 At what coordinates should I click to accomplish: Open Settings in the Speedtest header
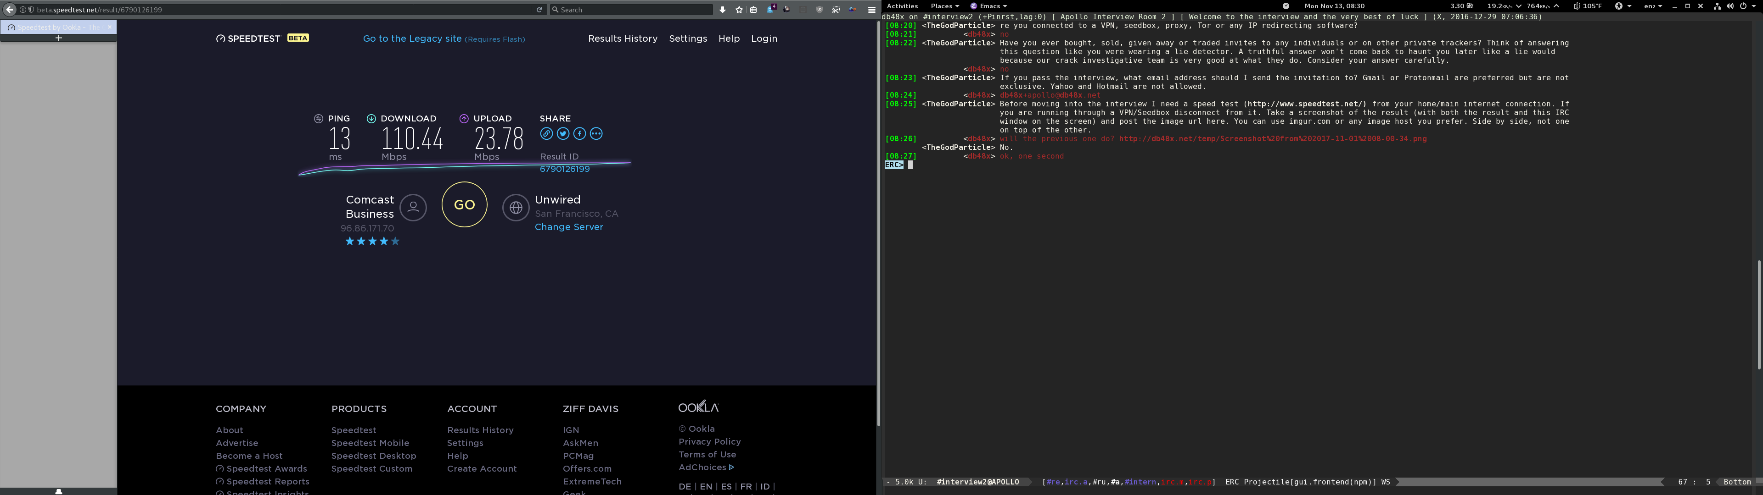coord(688,39)
